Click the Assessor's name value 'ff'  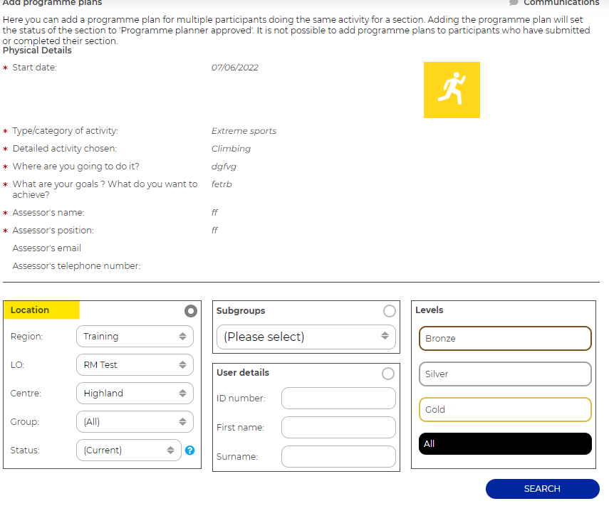coord(214,212)
